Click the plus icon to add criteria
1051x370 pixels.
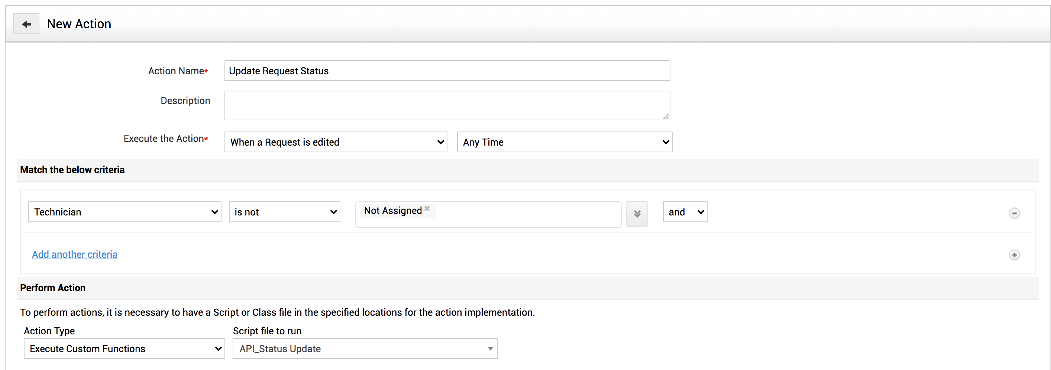[1014, 255]
